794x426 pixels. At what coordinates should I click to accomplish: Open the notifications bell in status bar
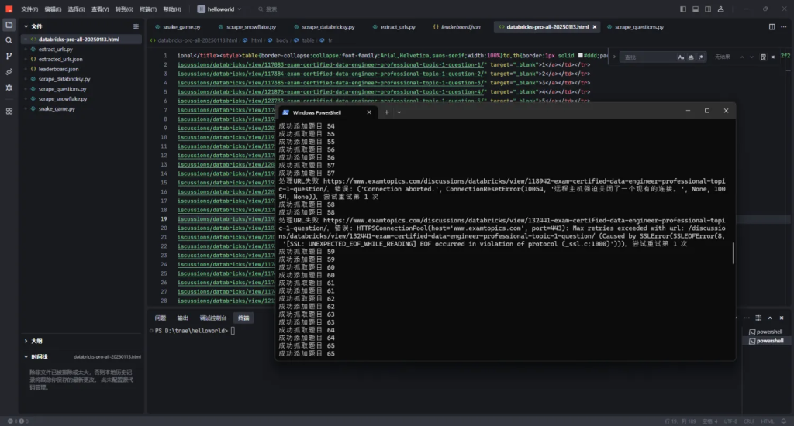click(x=783, y=421)
